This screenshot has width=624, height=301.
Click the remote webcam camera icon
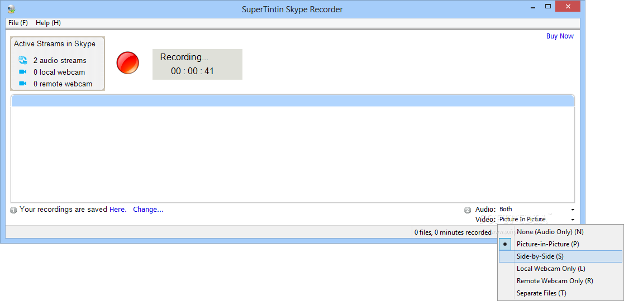point(23,84)
